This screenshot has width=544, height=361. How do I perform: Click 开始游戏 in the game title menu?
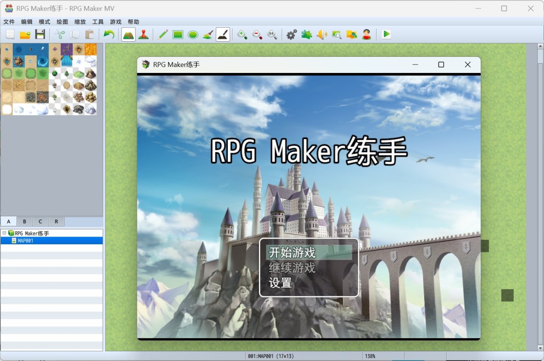coord(309,252)
